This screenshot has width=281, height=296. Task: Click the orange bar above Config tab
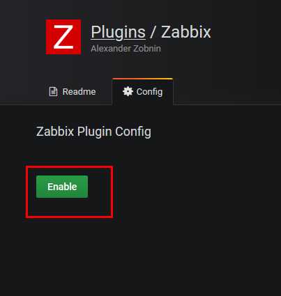coord(142,79)
